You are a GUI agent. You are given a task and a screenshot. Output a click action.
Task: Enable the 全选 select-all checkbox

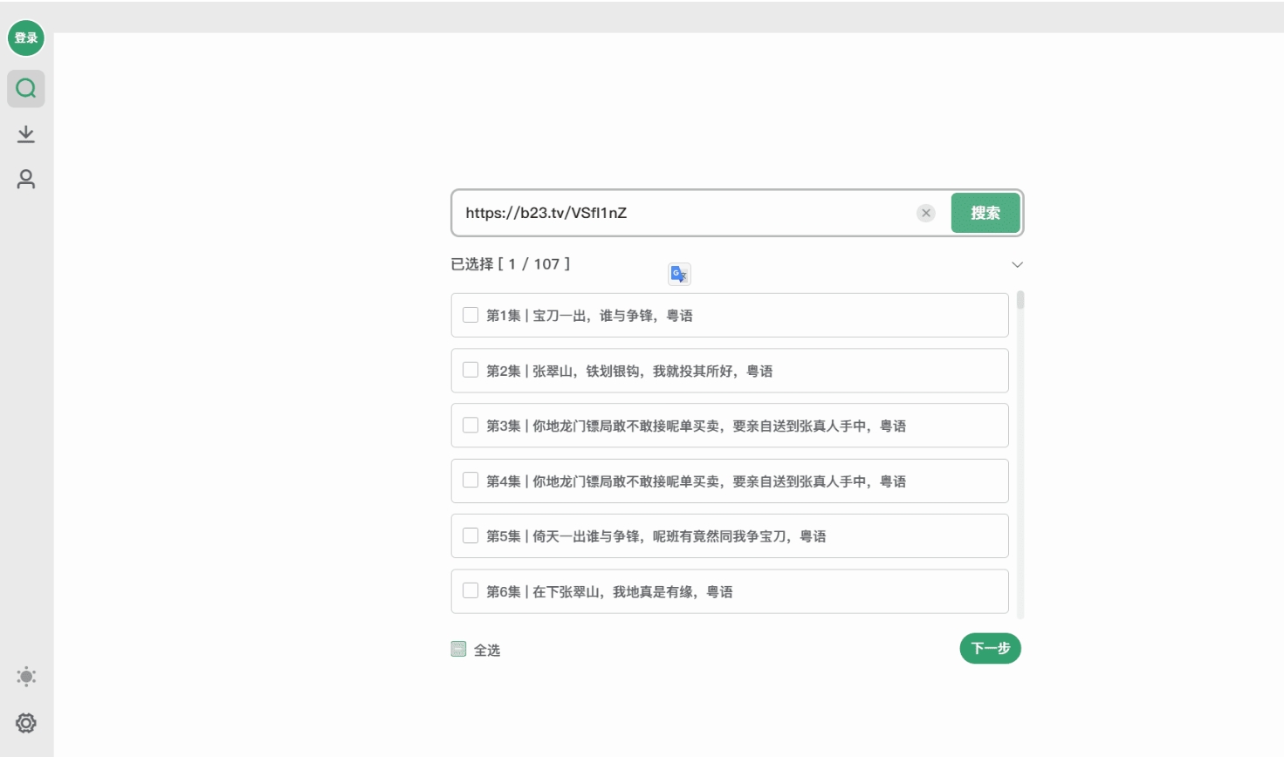[458, 649]
